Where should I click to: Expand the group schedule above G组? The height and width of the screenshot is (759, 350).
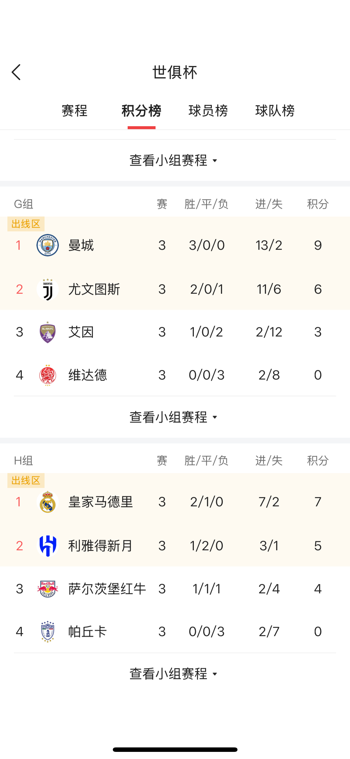point(174,161)
